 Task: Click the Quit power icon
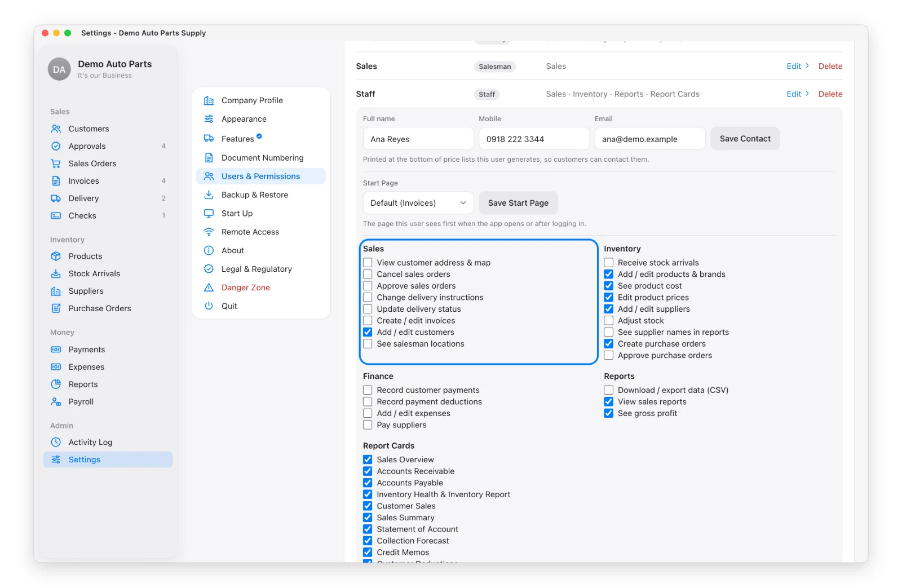[209, 306]
